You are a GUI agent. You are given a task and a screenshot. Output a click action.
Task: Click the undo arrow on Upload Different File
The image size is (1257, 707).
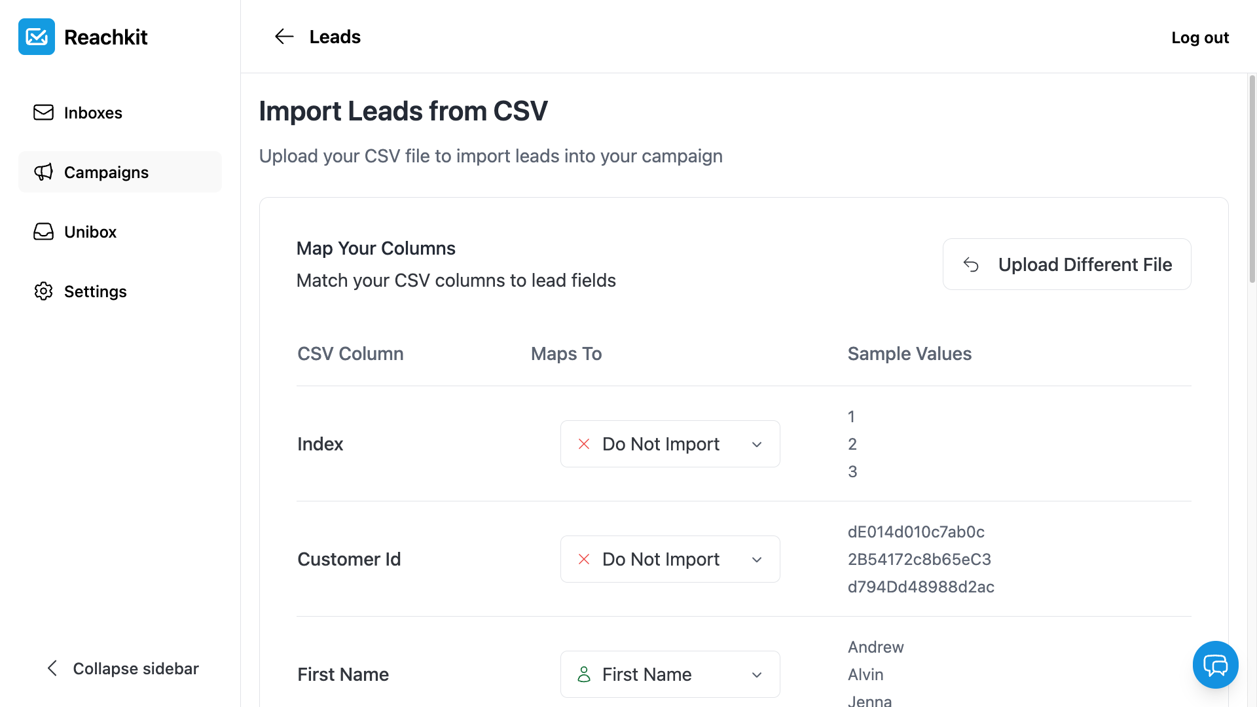(971, 264)
